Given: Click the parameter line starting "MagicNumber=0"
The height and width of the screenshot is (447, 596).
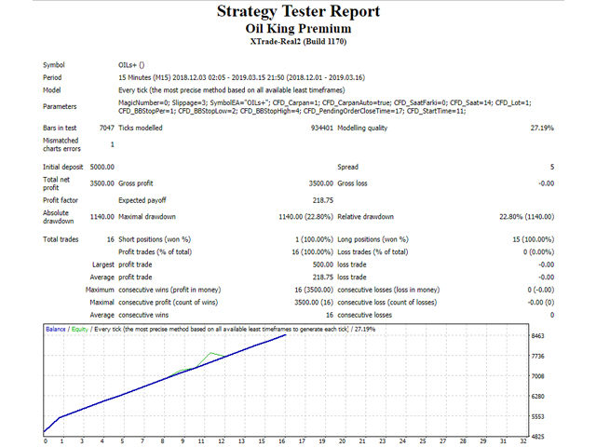Looking at the screenshot, I should [x=325, y=102].
